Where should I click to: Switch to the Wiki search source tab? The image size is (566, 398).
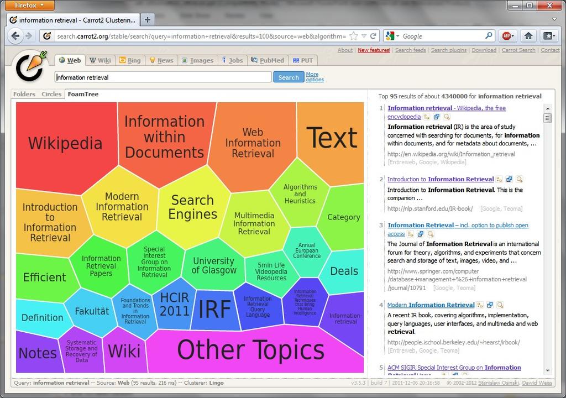(101, 60)
